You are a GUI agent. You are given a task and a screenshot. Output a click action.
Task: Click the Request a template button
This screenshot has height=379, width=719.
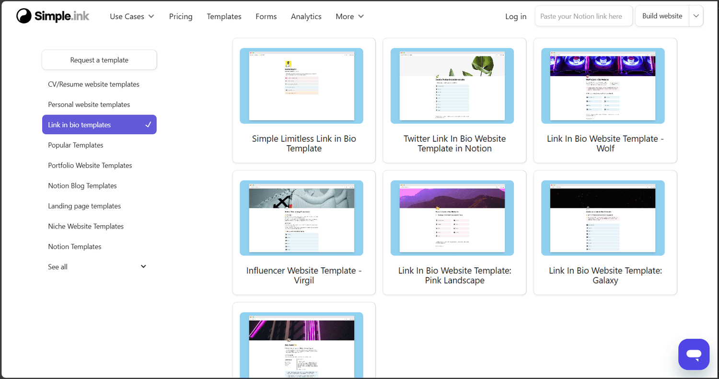(x=99, y=60)
